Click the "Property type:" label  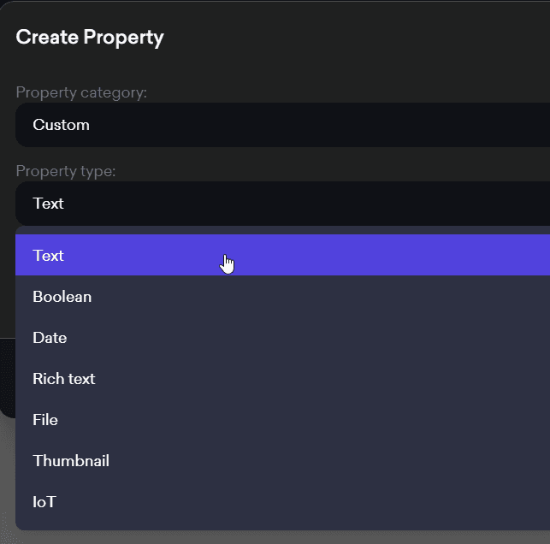click(66, 171)
